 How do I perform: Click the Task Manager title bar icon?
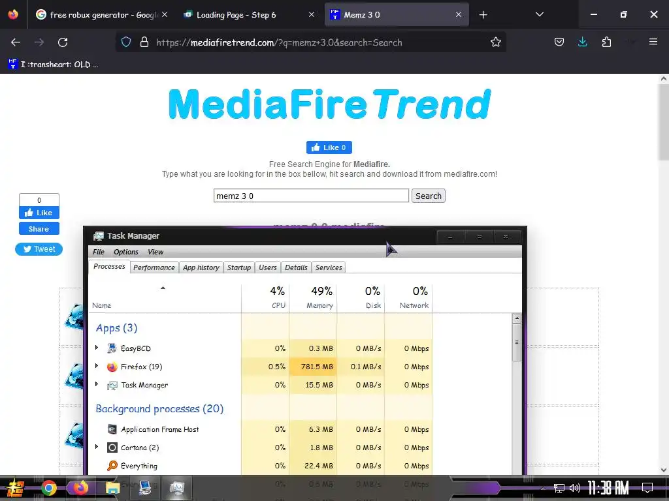coord(99,236)
